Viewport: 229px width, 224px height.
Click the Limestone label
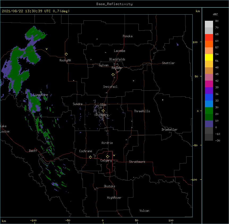pyautogui.click(x=41, y=95)
